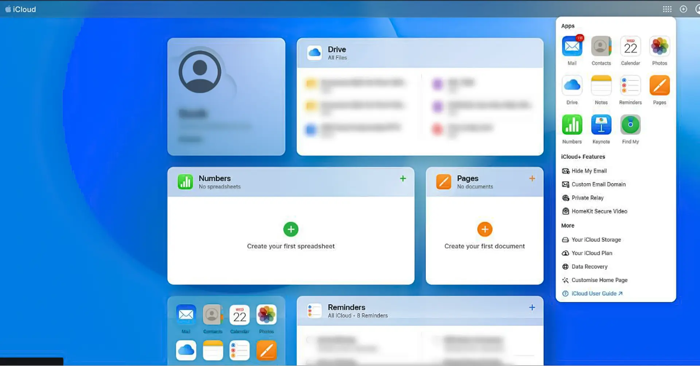Click the Drive cloud icon in Drive tile
The width and height of the screenshot is (700, 366).
[x=314, y=53]
